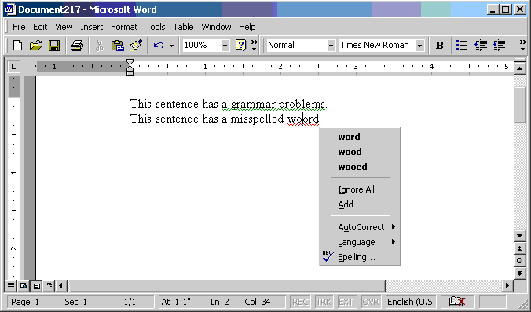This screenshot has width=531, height=312.
Task: Click the English (U.S language status
Action: (410, 302)
